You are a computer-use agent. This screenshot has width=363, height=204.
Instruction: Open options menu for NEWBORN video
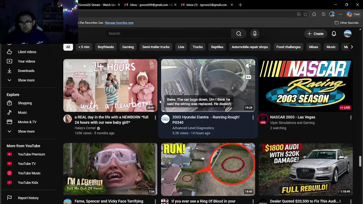pos(155,117)
